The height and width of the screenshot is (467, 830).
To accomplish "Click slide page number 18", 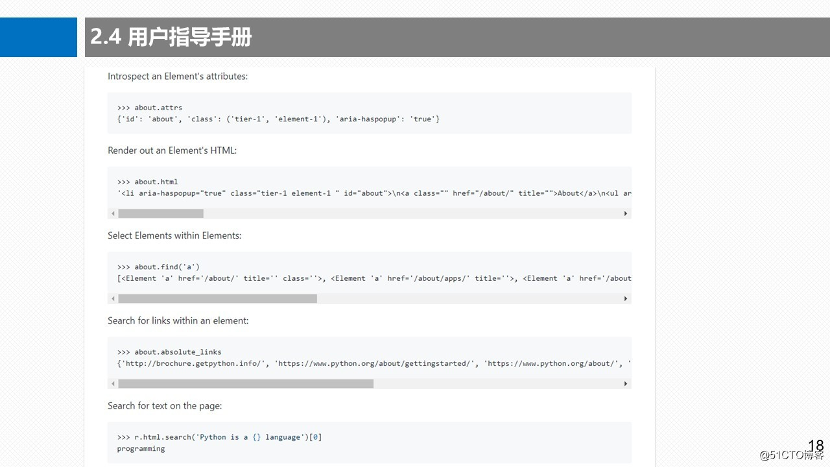I will (816, 445).
